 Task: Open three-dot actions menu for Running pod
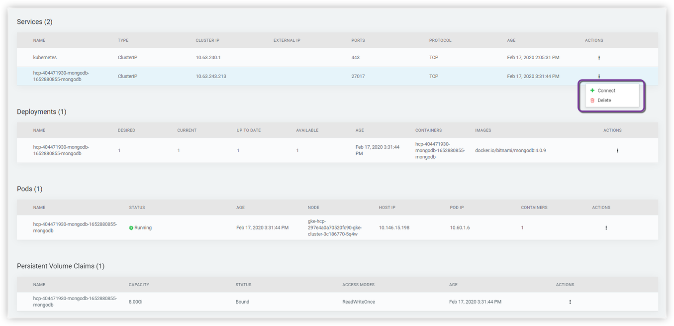click(x=606, y=227)
